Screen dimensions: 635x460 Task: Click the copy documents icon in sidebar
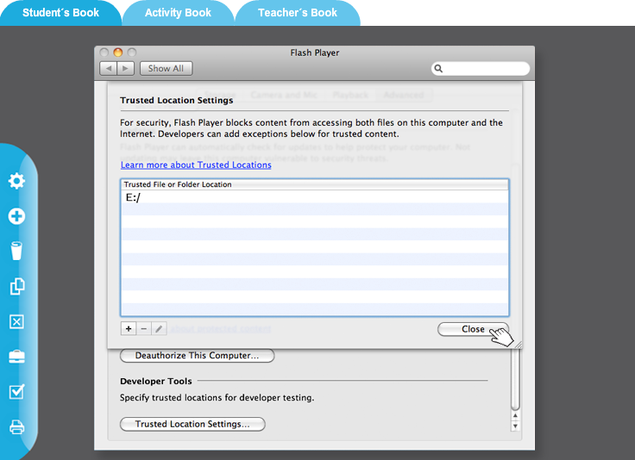[x=16, y=287]
